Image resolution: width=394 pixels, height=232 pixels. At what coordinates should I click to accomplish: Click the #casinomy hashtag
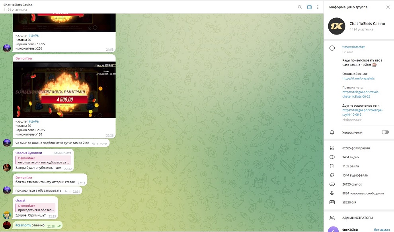pyautogui.click(x=23, y=225)
